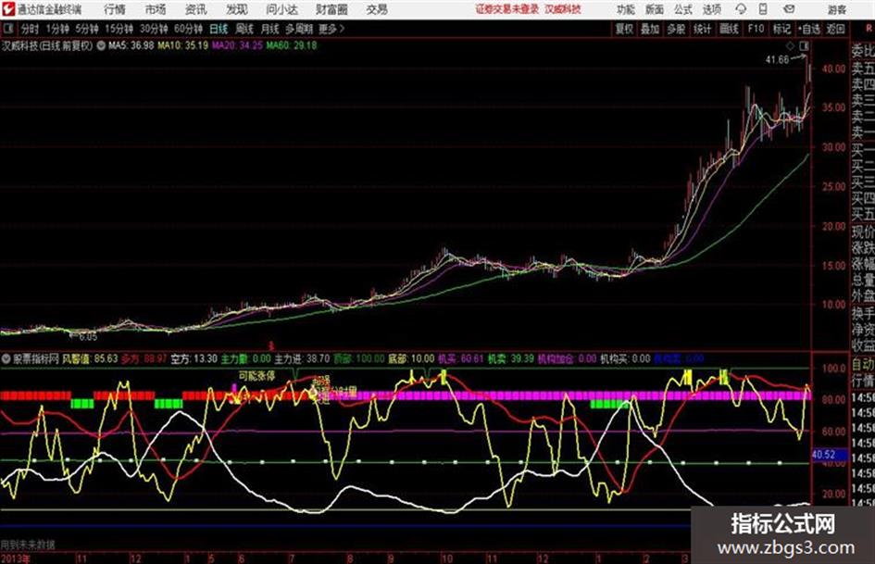Click the 叠加 overlay button

pos(650,29)
